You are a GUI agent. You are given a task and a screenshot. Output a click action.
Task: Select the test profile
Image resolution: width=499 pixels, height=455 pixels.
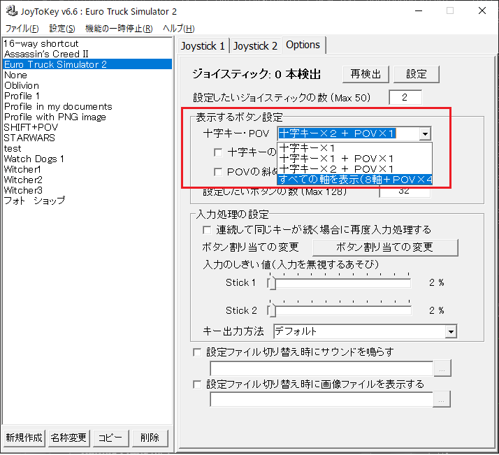point(87,149)
